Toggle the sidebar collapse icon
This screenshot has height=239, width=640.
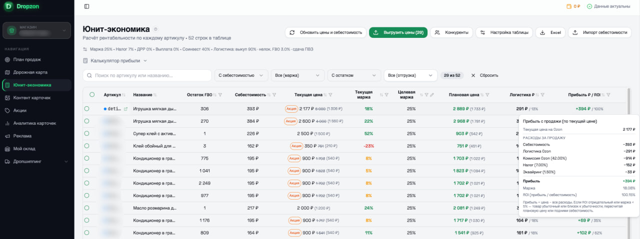87,6
